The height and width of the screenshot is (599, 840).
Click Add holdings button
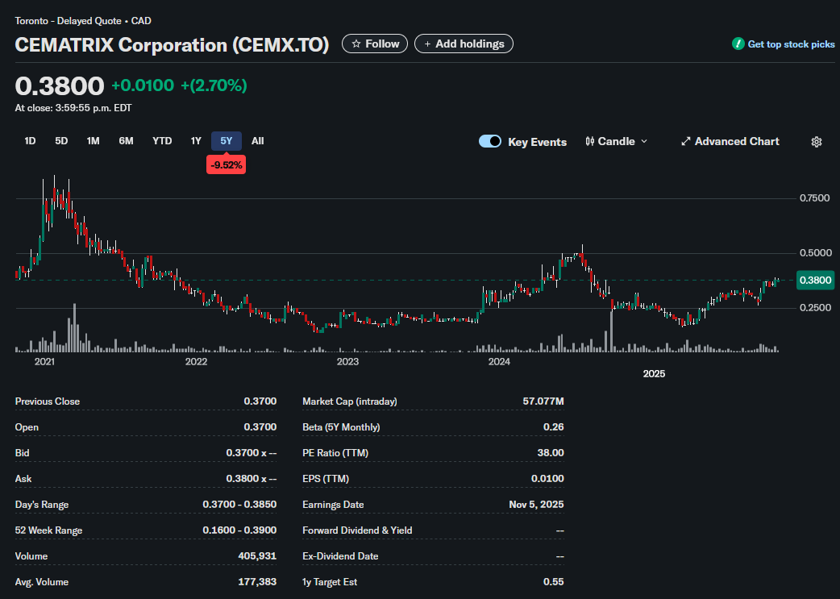[464, 44]
